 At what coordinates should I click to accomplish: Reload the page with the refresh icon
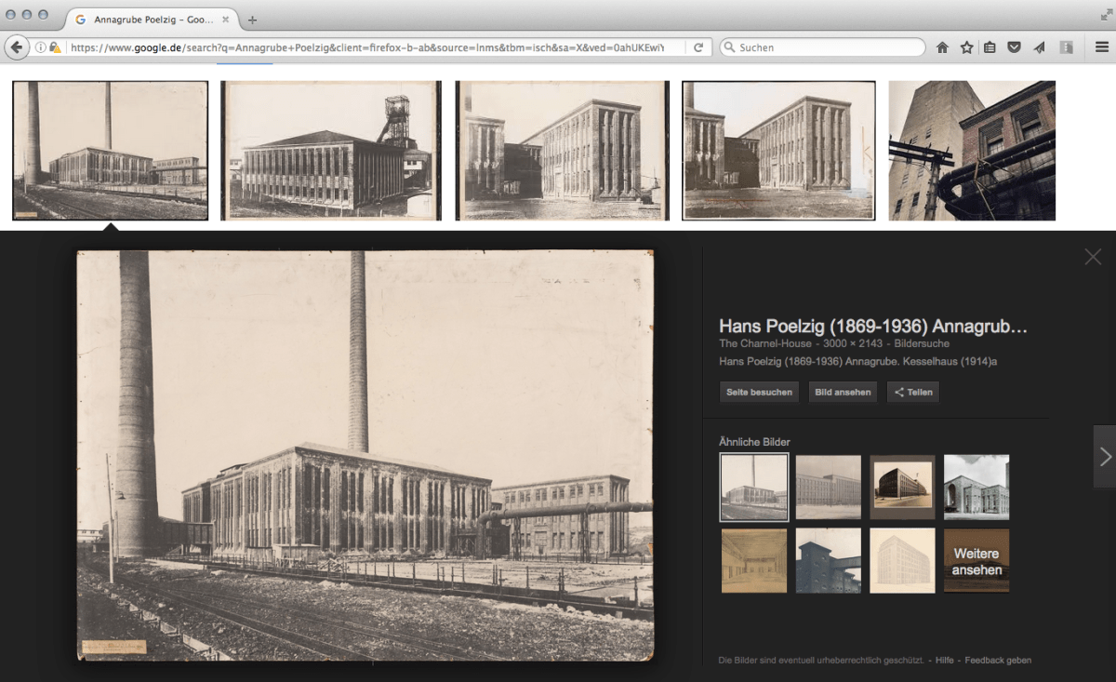point(697,47)
